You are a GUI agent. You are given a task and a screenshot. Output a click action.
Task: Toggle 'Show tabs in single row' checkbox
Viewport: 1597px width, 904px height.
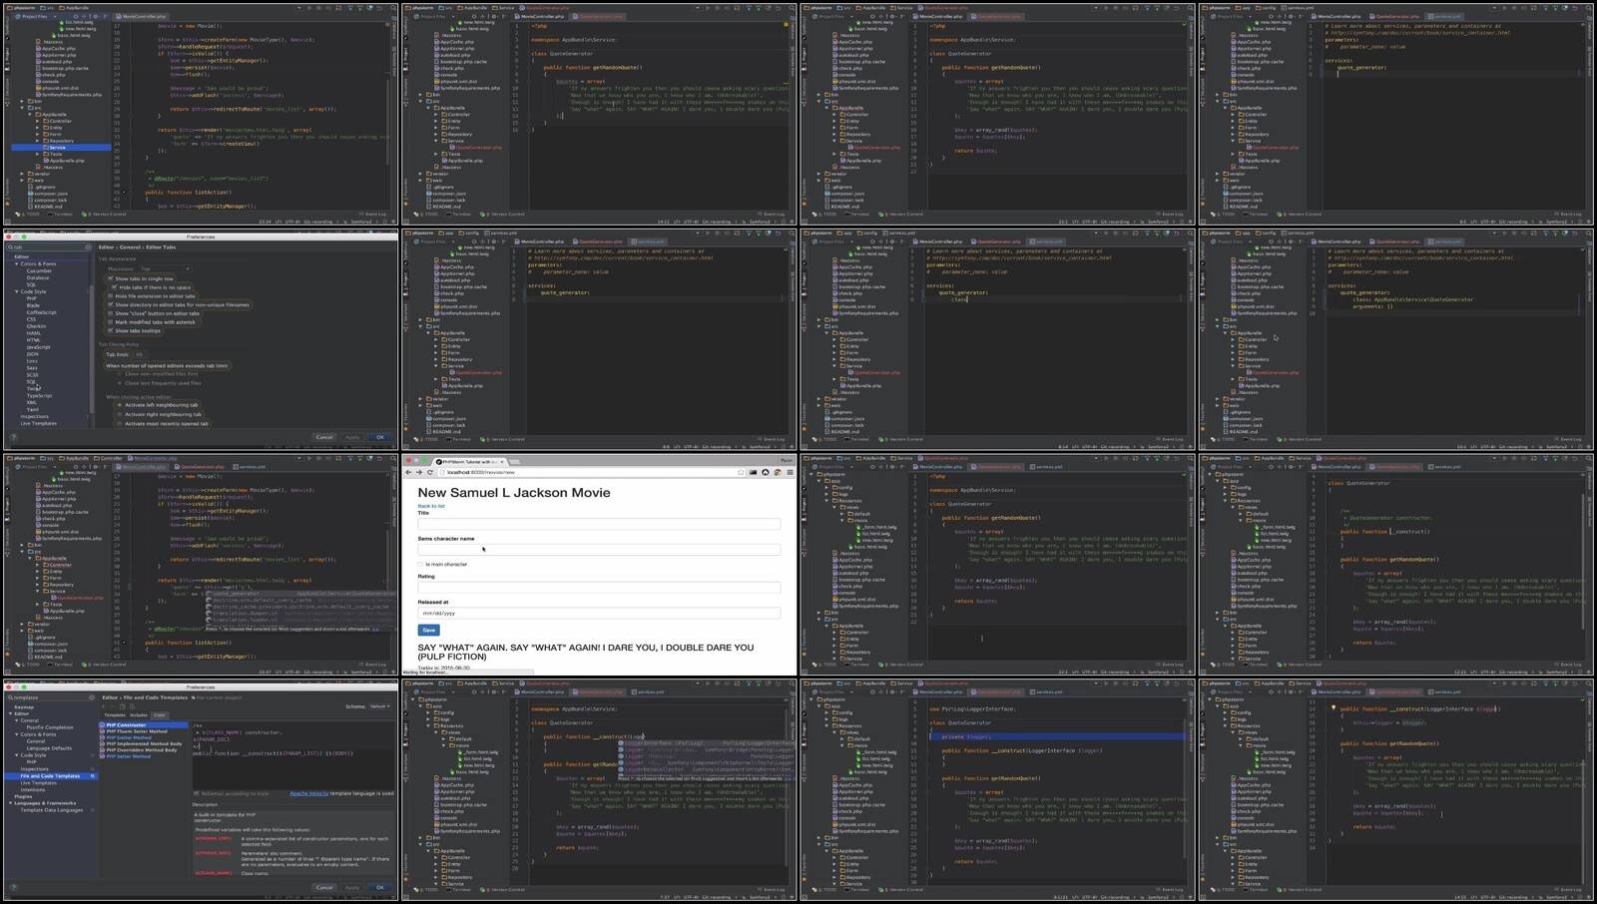111,278
